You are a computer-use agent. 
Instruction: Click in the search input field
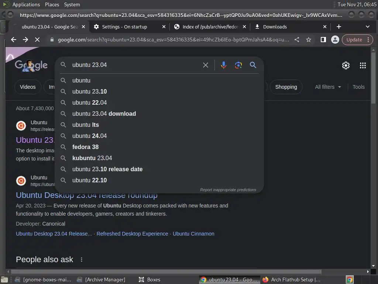135,65
